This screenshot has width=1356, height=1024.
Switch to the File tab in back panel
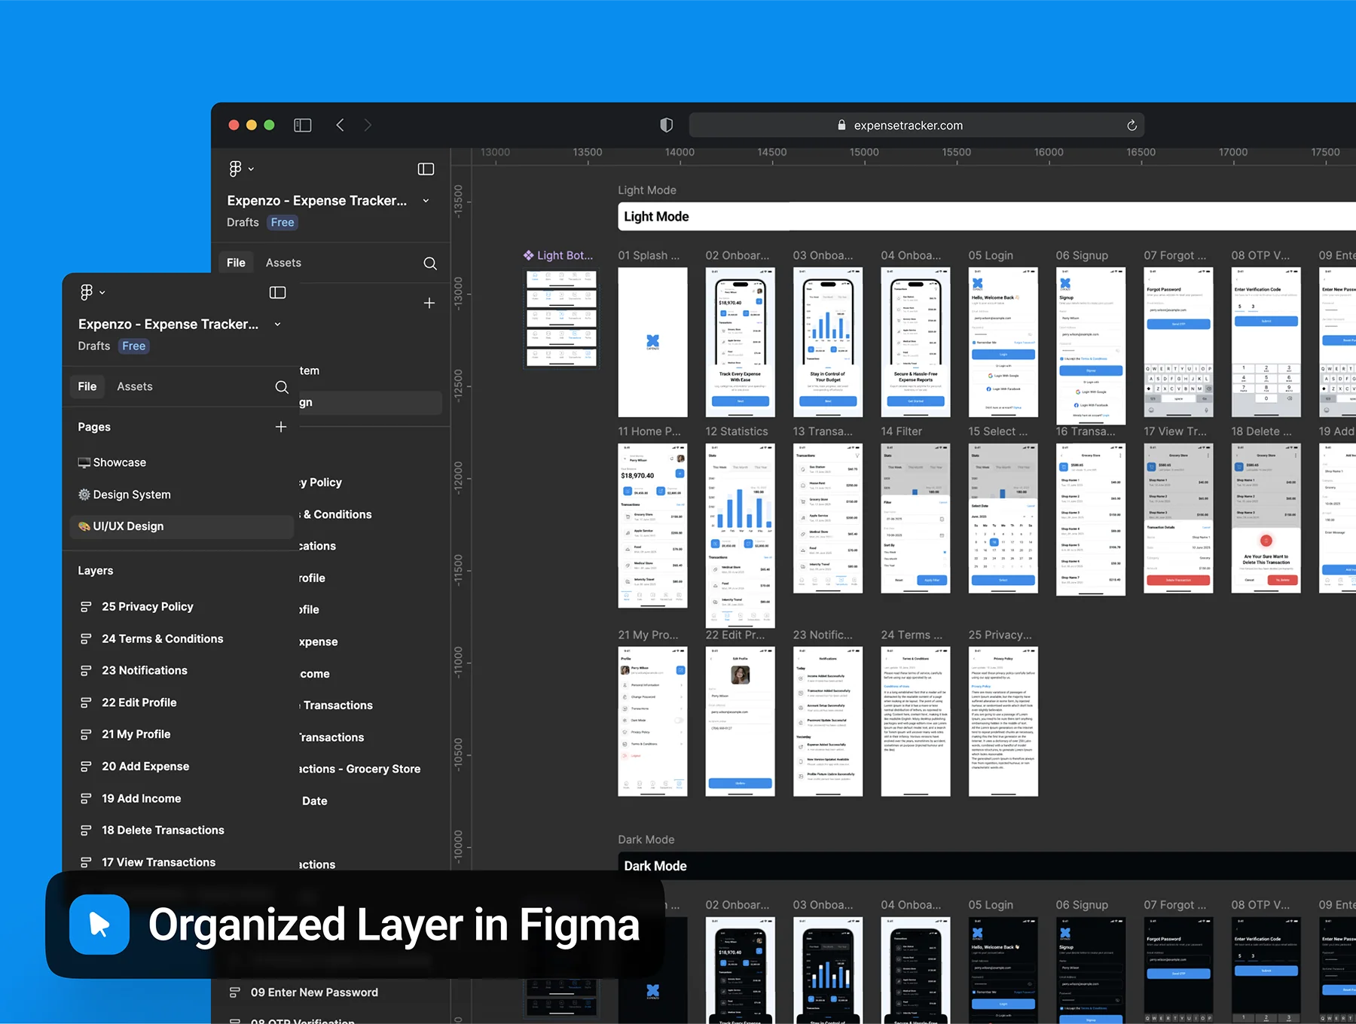click(x=236, y=263)
